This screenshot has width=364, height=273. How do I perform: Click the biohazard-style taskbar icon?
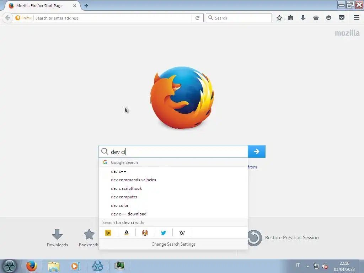[x=97, y=266]
